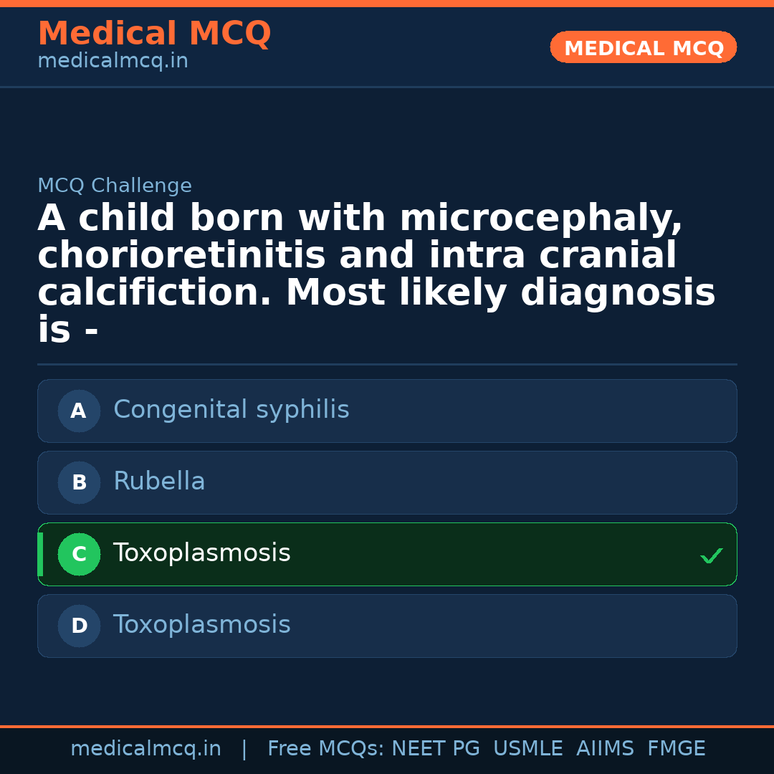Image resolution: width=774 pixels, height=774 pixels.
Task: Click the Medical MCQ header logo
Action: 154,34
